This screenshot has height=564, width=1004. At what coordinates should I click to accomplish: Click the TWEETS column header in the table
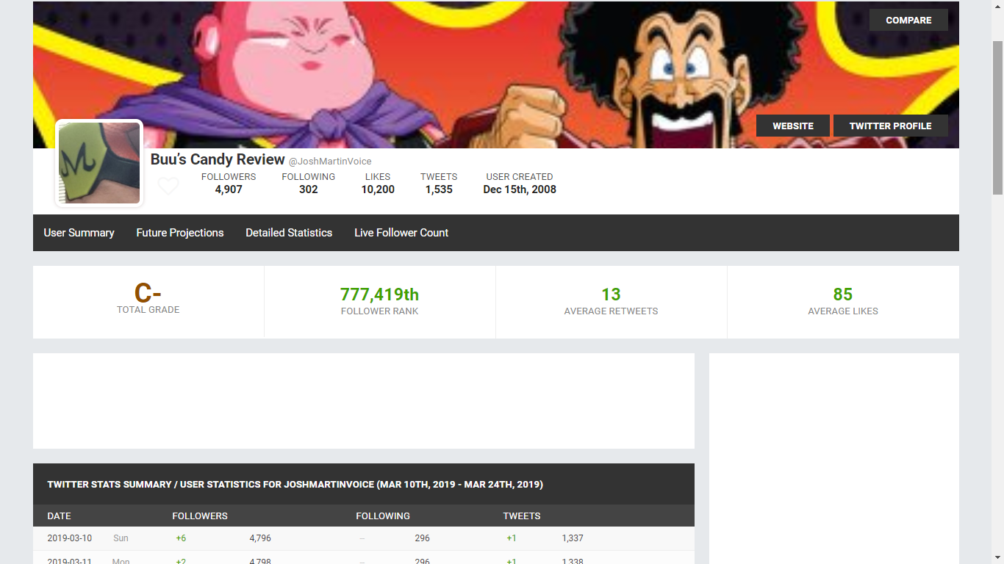(x=522, y=516)
